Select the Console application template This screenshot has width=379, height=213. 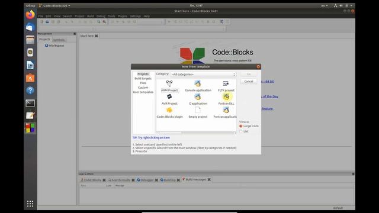tap(198, 86)
